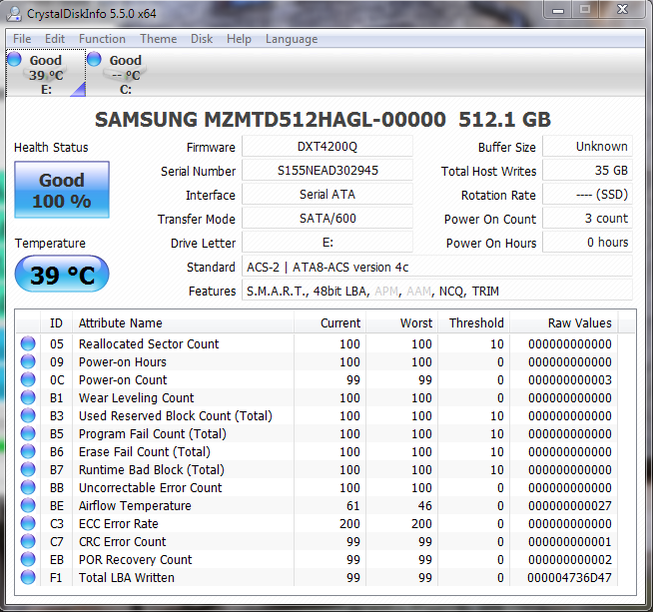The image size is (653, 612).
Task: Click the 39 °C temperature button
Action: tap(62, 275)
